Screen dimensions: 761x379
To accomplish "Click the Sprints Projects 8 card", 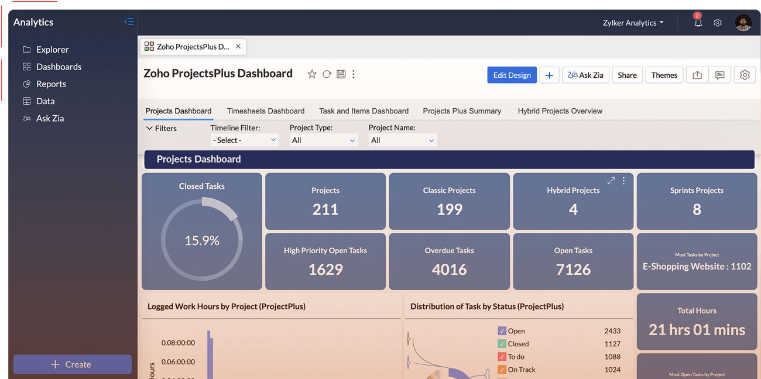I will (x=697, y=201).
